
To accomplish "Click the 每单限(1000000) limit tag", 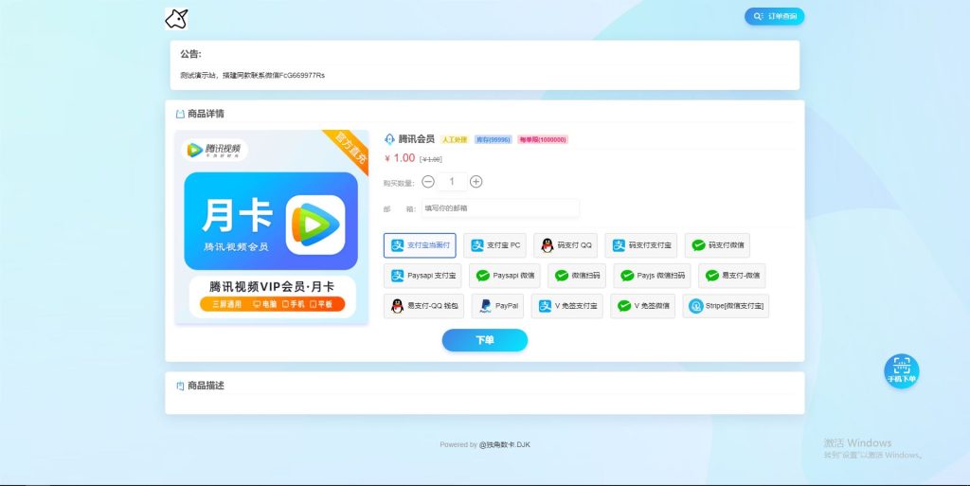I will [543, 140].
